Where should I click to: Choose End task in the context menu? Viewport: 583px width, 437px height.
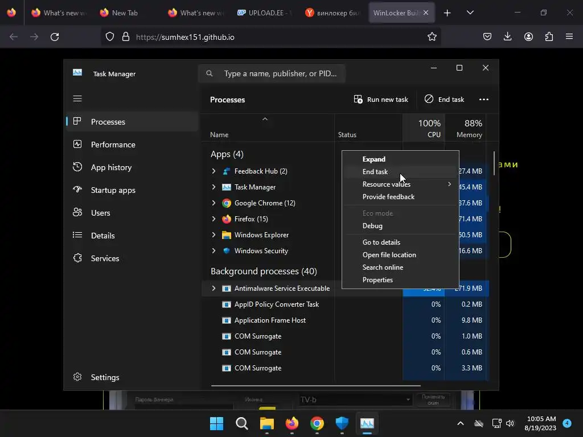(x=400, y=172)
